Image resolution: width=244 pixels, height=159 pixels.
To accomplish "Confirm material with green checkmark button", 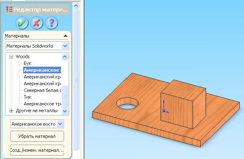I will click(22, 23).
